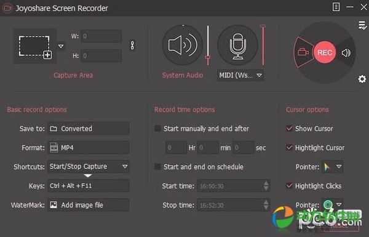The image size is (369, 237).
Task: Click the Hr duration input field
Action: pyautogui.click(x=176, y=148)
